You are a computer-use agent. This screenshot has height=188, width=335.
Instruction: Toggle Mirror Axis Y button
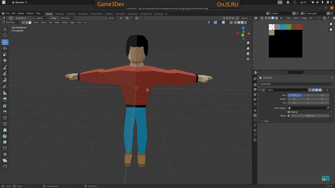pyautogui.click(x=308, y=95)
